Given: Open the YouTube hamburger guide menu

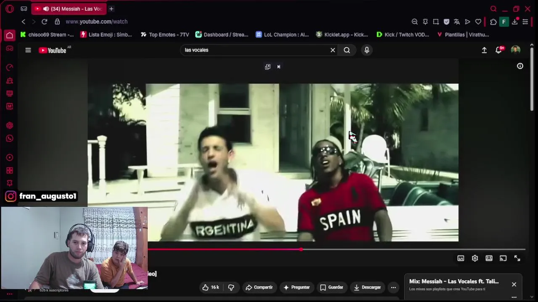Looking at the screenshot, I should tap(28, 50).
